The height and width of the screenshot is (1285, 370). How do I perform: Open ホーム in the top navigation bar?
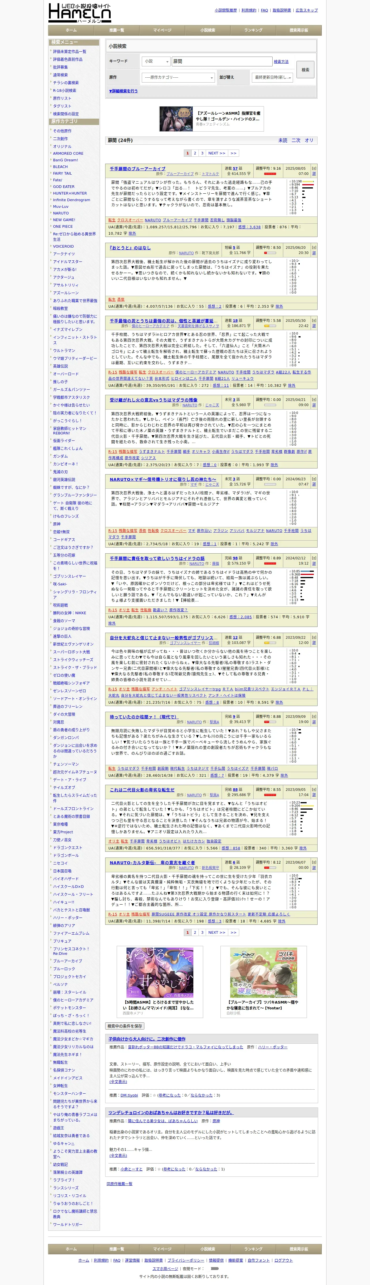[x=71, y=30]
